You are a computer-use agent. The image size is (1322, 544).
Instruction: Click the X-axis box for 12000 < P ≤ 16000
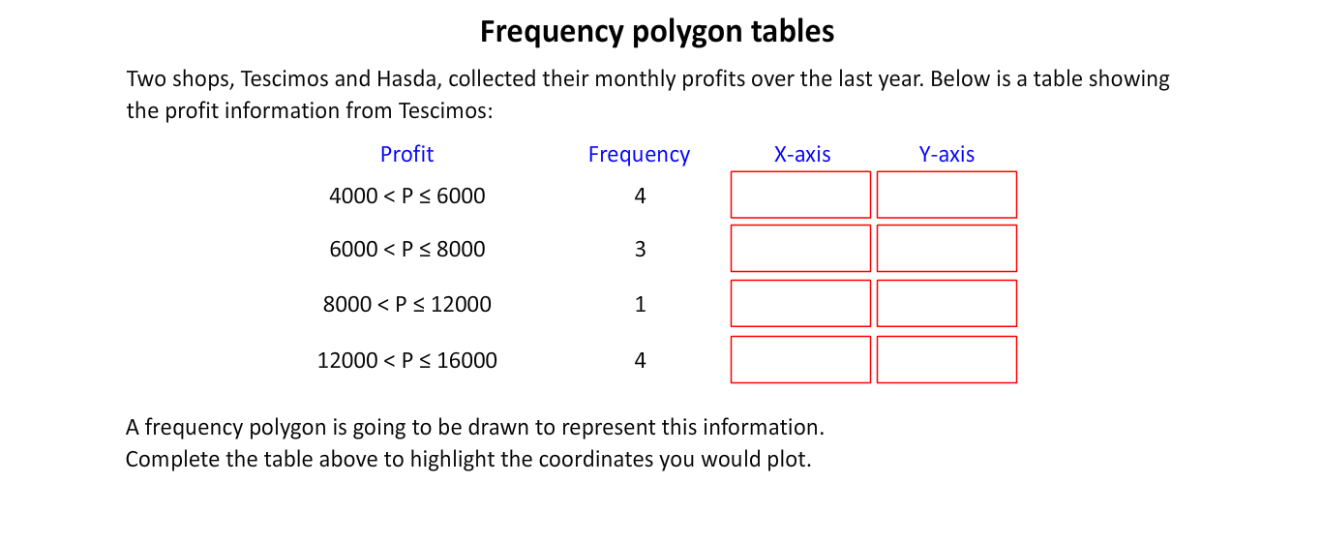pos(800,359)
